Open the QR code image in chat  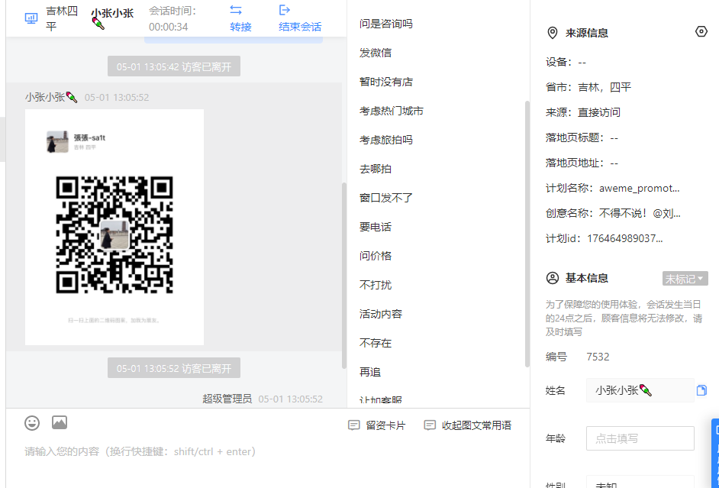coord(114,227)
